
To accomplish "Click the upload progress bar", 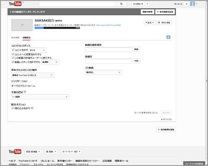I will (x=57, y=28).
